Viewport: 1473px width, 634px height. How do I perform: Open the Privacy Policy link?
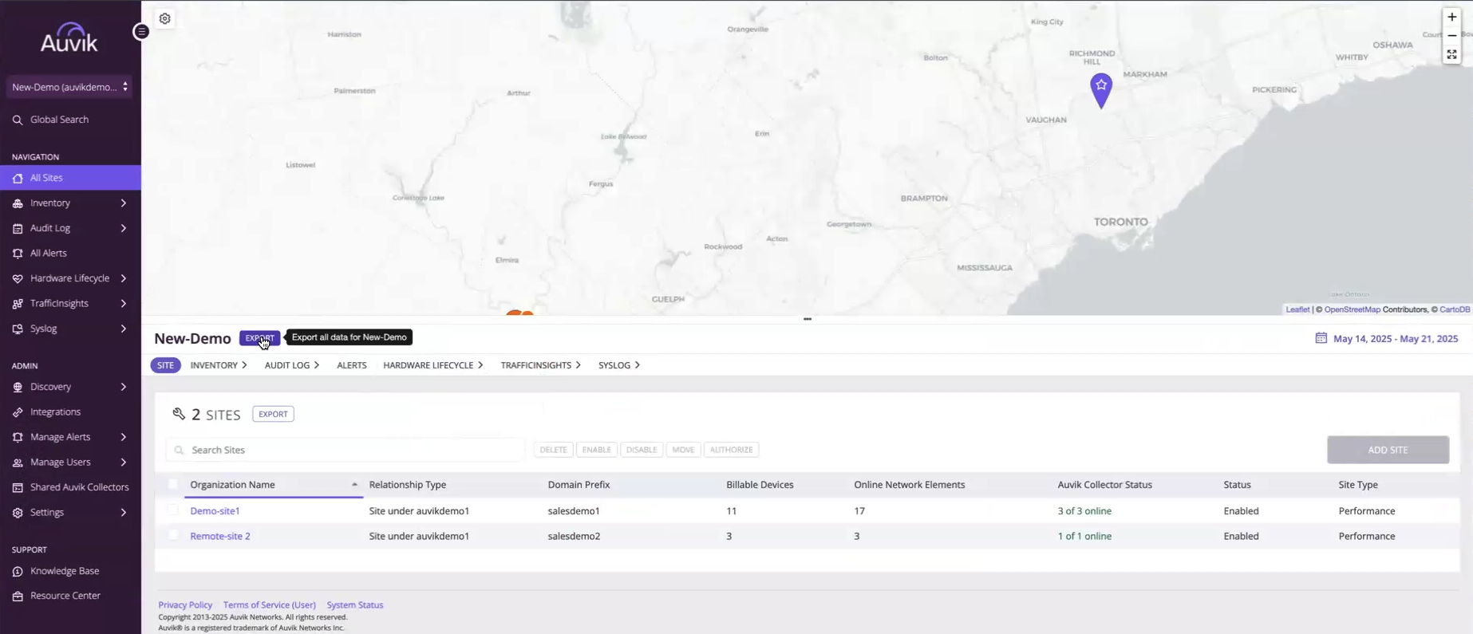[x=185, y=605]
